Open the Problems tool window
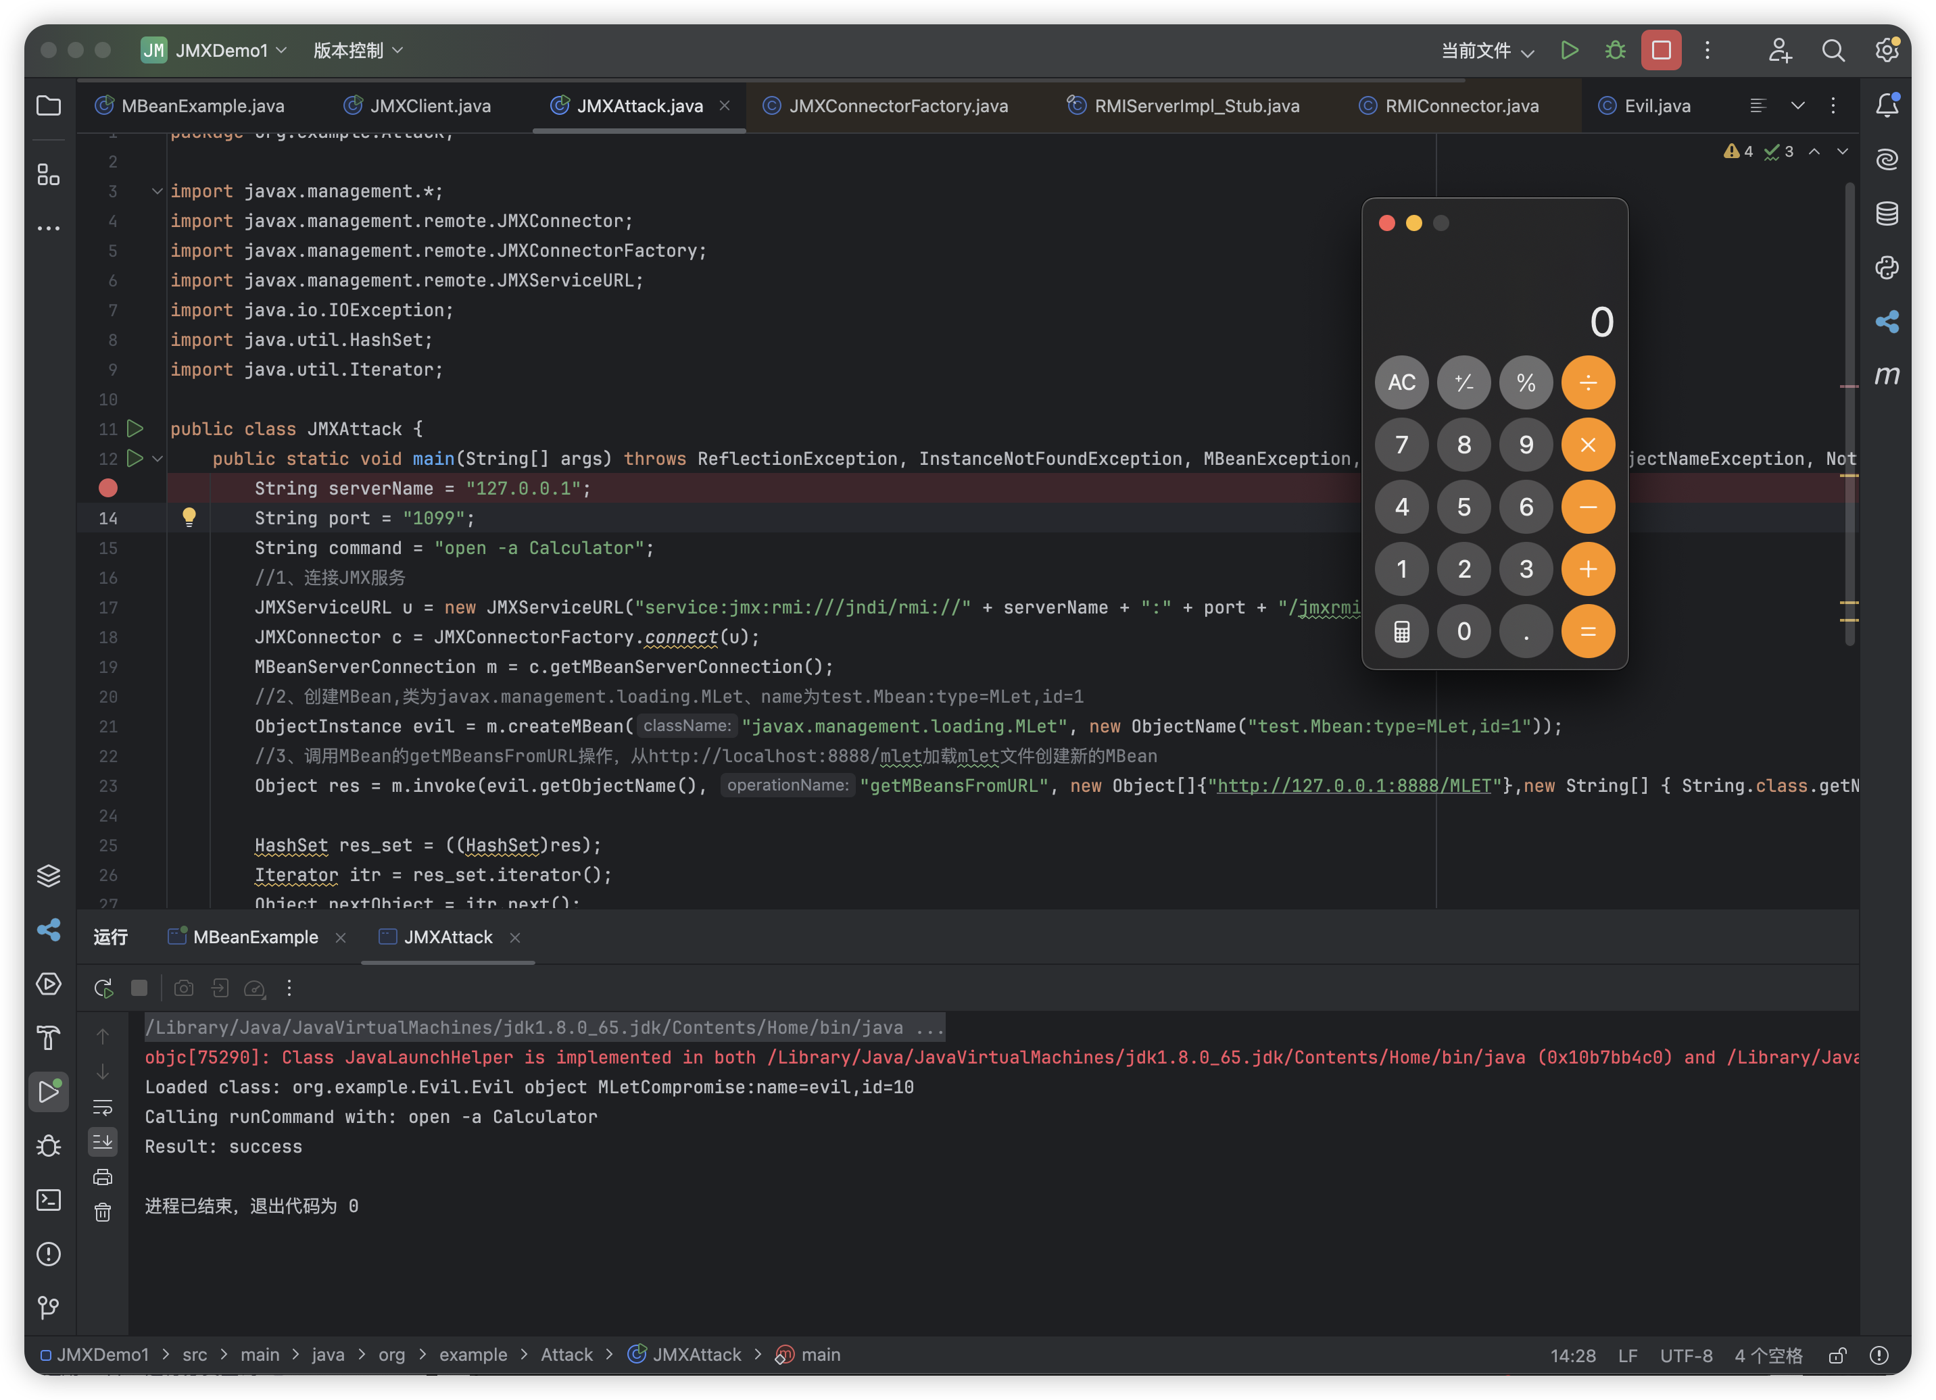The height and width of the screenshot is (1400, 1936). click(x=49, y=1254)
